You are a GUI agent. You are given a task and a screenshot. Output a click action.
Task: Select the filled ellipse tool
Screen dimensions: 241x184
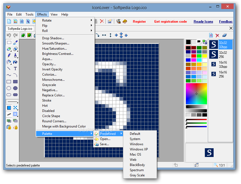tap(15, 88)
